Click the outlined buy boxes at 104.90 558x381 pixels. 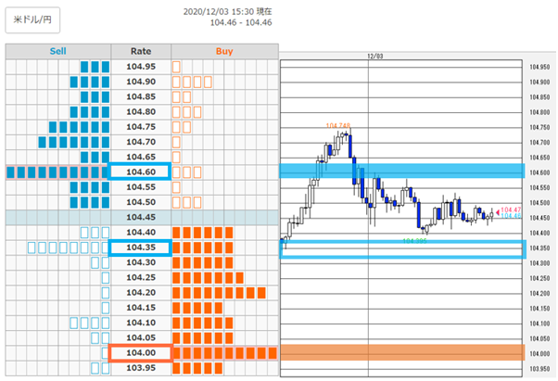192,82
